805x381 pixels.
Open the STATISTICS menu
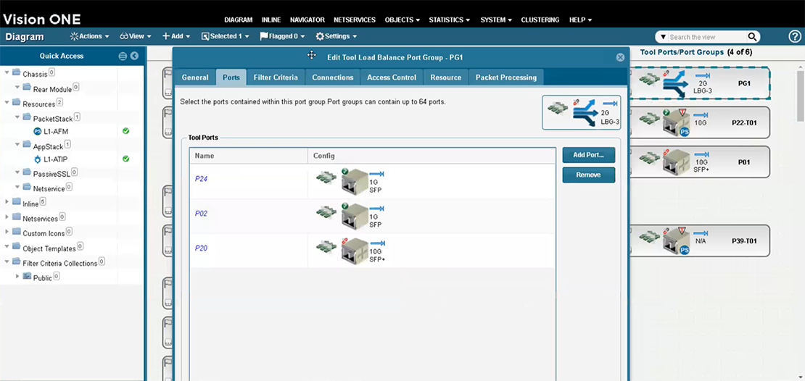[449, 20]
